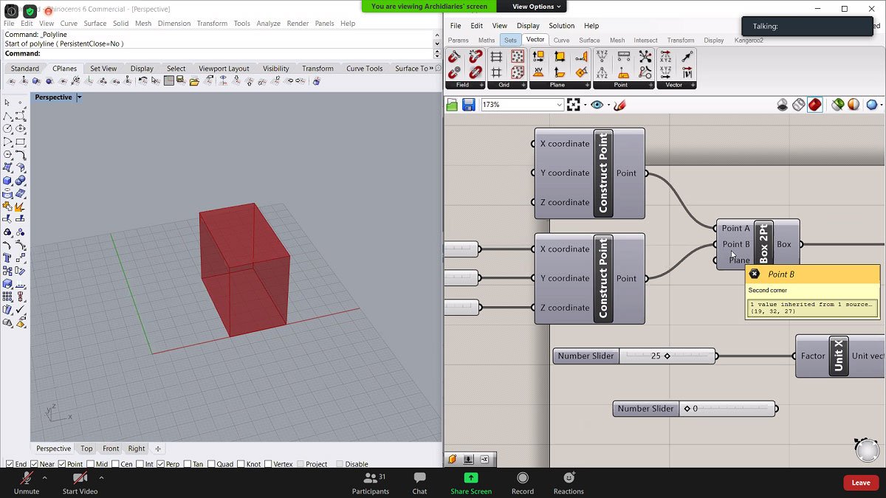Switch to the Top viewport tab

[x=86, y=449]
